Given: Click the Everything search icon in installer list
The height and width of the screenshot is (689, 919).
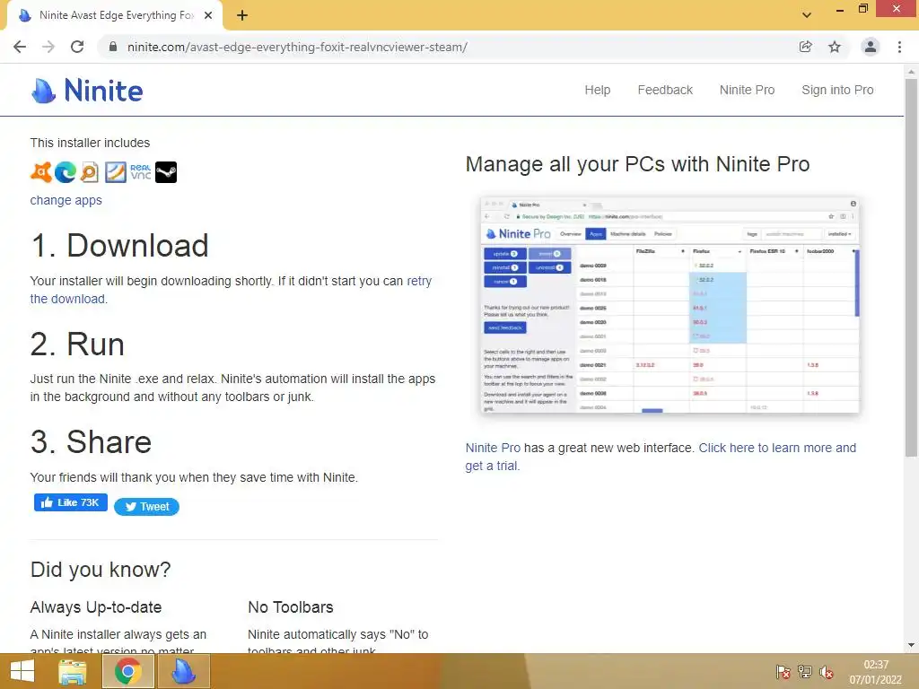Looking at the screenshot, I should point(90,172).
